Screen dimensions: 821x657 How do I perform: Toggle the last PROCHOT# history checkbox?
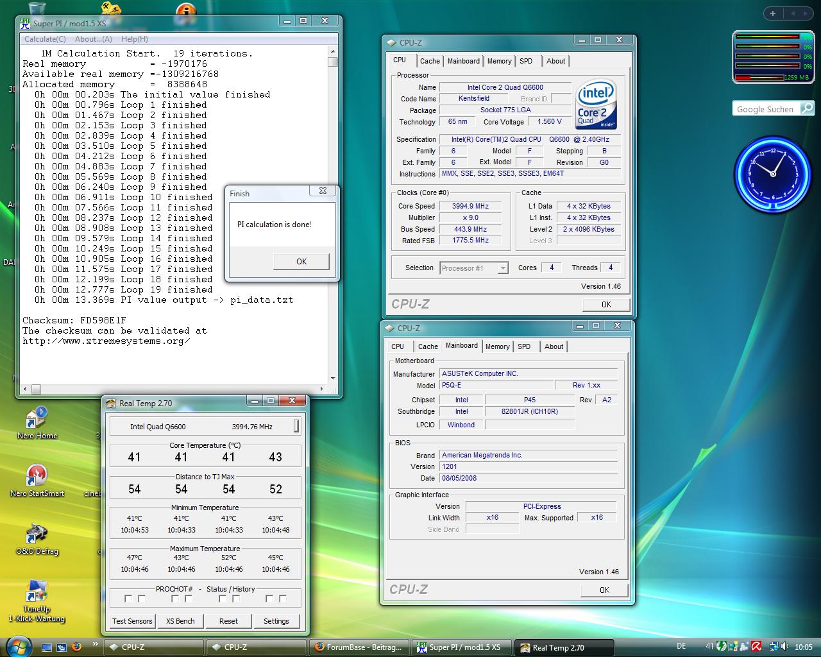pyautogui.click(x=283, y=599)
